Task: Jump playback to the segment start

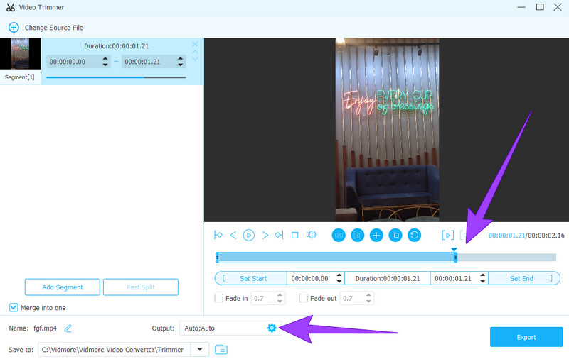Action: [218, 236]
